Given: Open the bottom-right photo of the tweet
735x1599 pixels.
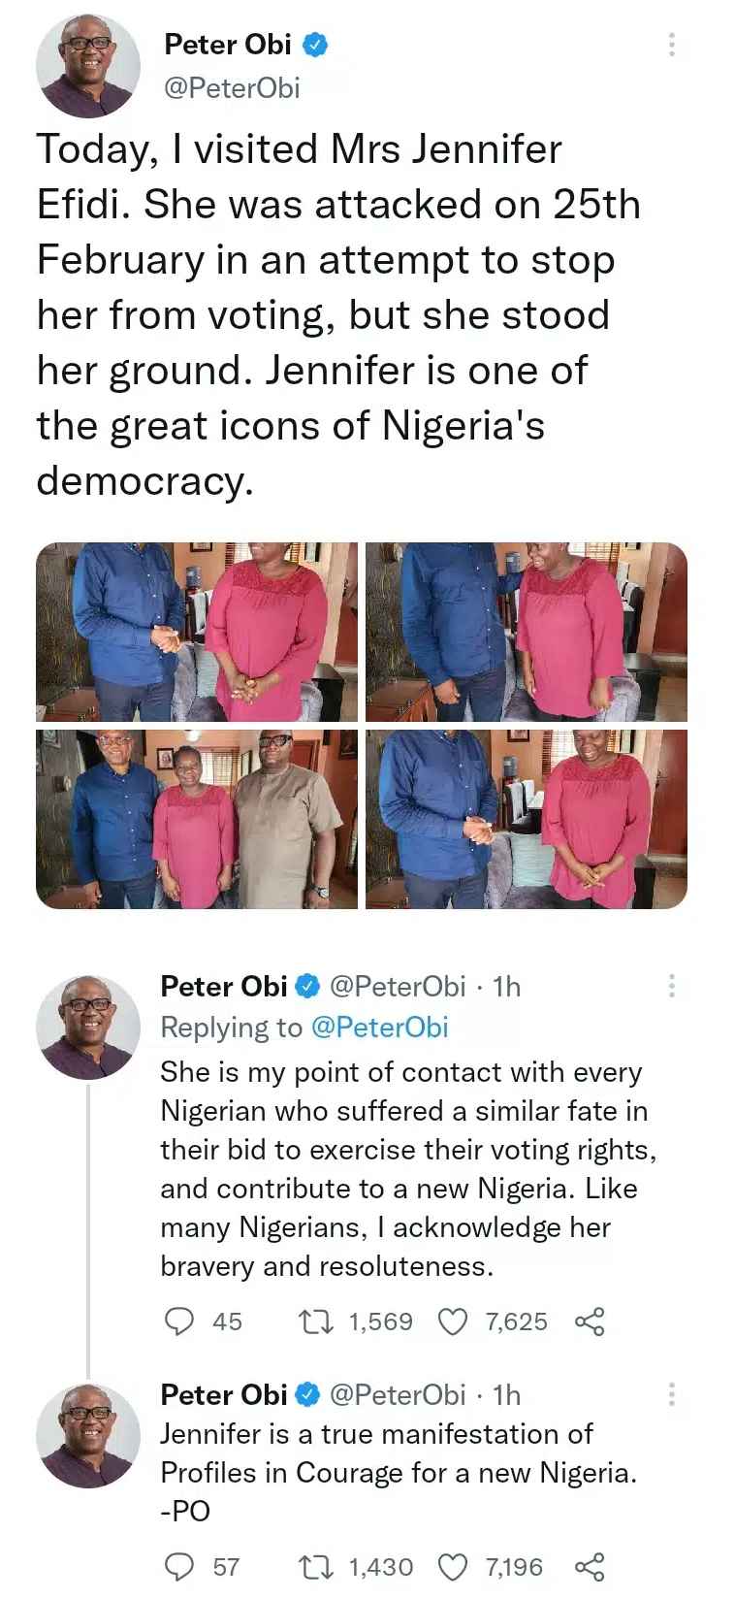Looking at the screenshot, I should coord(527,820).
